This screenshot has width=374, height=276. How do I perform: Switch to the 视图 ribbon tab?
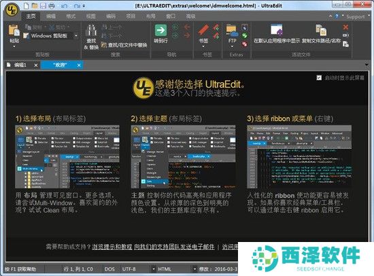point(90,16)
